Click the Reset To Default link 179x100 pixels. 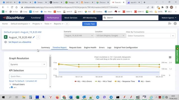tap(17, 81)
